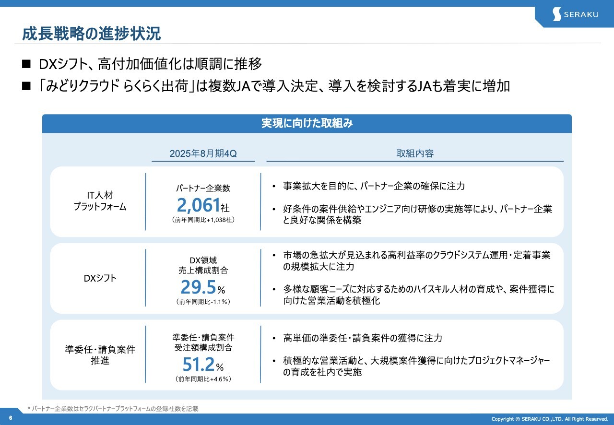Image resolution: width=614 pixels, height=425 pixels.
Task: Click the 前年同期比+4.6% note
Action: point(203,379)
